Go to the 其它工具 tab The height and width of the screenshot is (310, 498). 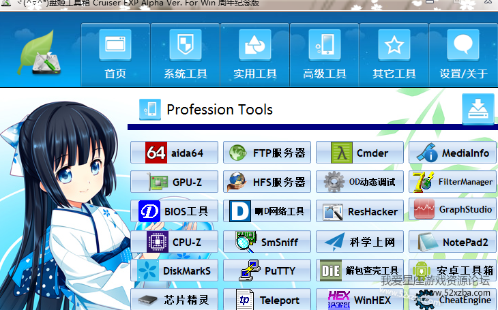point(394,55)
